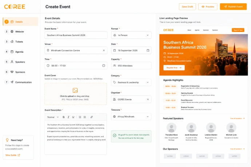Open the date picker calendar icon

148,50
